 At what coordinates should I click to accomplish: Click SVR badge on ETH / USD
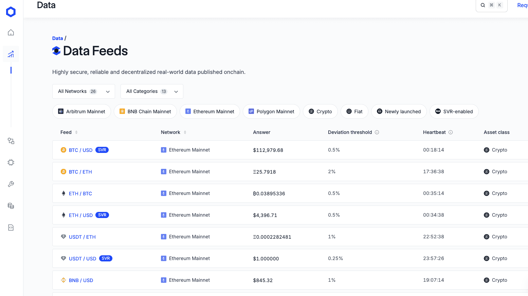coord(102,215)
